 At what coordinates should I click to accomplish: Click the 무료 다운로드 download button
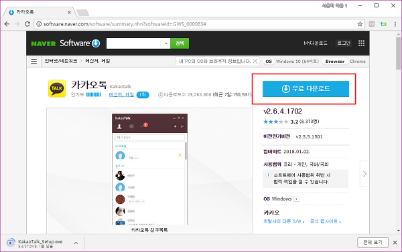coord(306,89)
